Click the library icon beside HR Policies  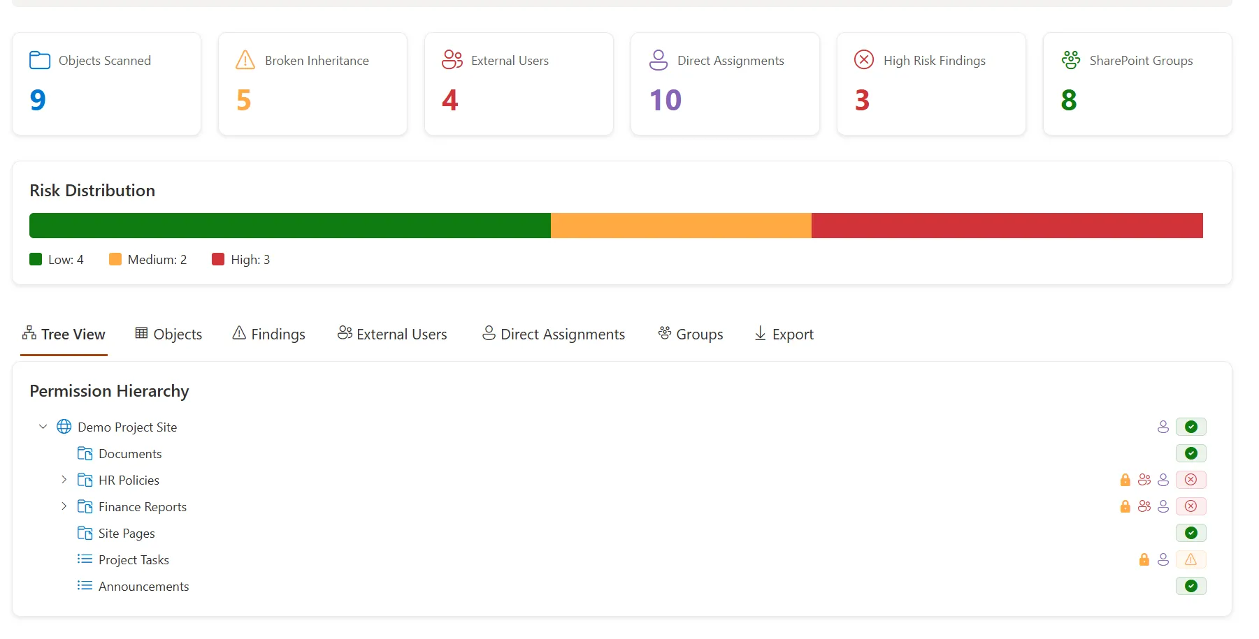tap(85, 480)
